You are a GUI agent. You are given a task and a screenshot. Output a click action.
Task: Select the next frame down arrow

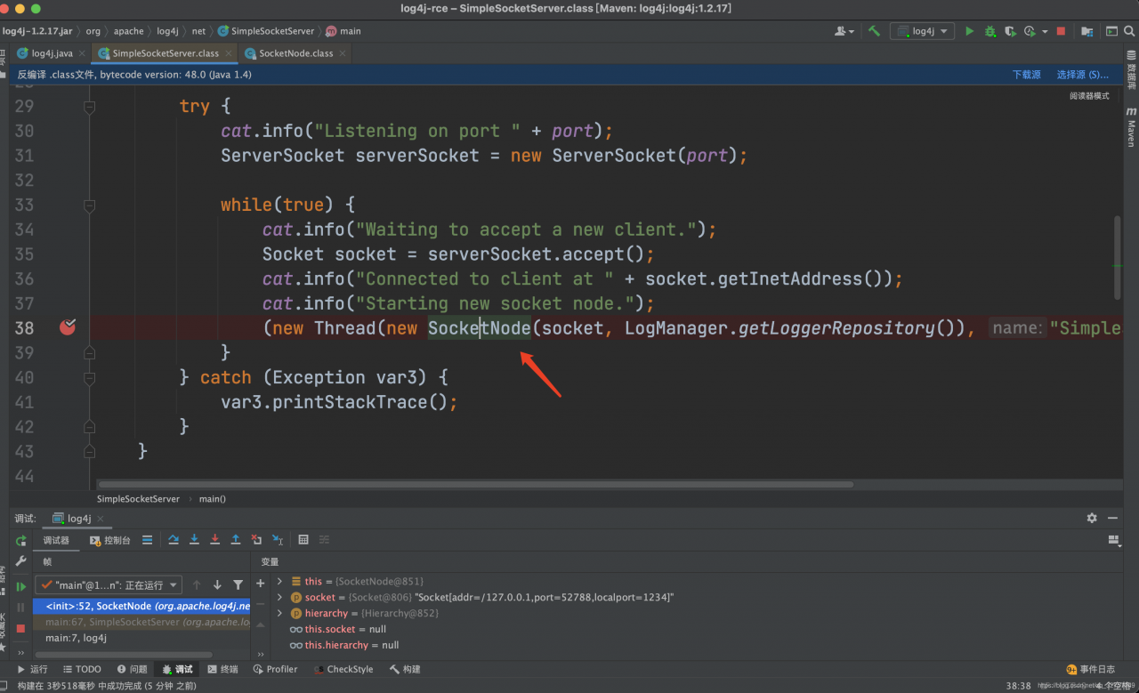[x=217, y=584]
